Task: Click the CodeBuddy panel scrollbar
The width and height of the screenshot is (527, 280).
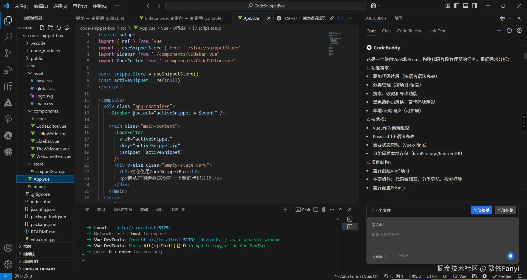Action: click(x=525, y=56)
